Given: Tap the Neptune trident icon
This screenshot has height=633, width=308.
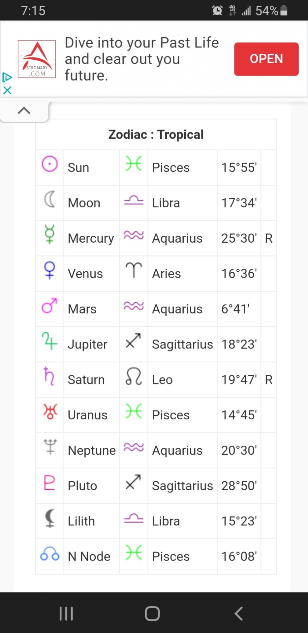Looking at the screenshot, I should point(50,447).
